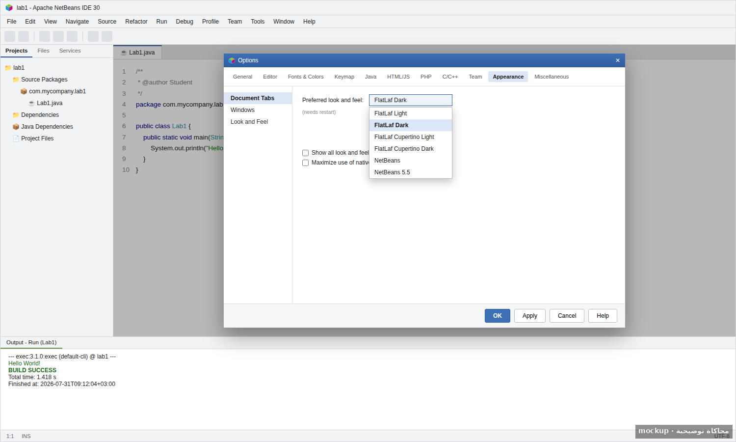Select the Appearance tab in Options
Screen dimensions: 736x442
click(508, 77)
